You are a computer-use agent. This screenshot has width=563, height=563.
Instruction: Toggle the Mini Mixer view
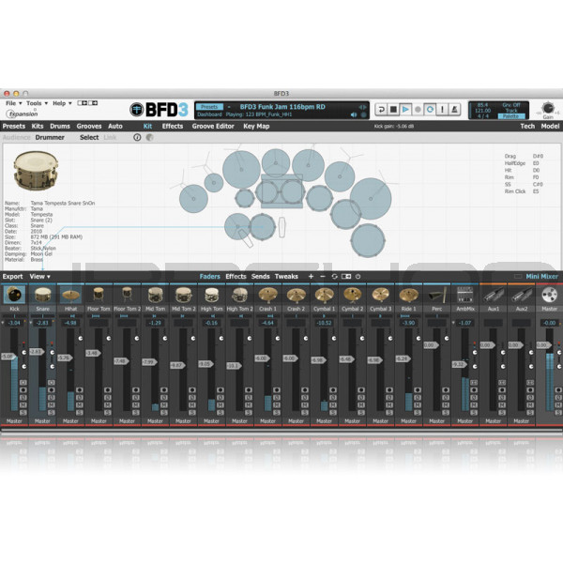pyautogui.click(x=541, y=276)
